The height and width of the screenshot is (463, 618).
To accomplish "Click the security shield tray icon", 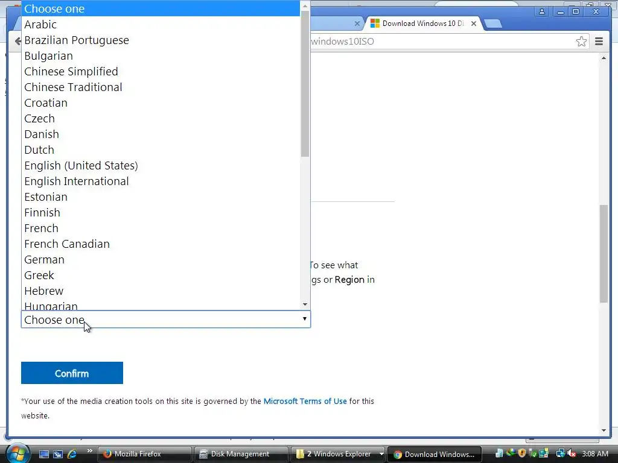I will coord(522,453).
